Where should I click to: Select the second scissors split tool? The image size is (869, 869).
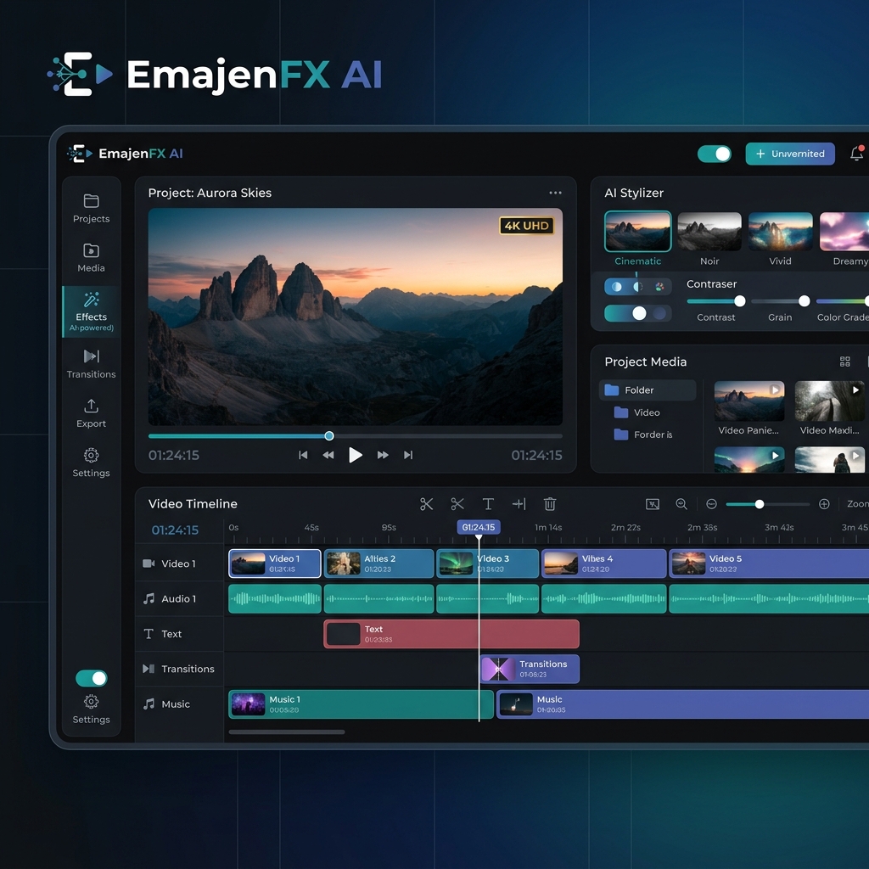[457, 504]
